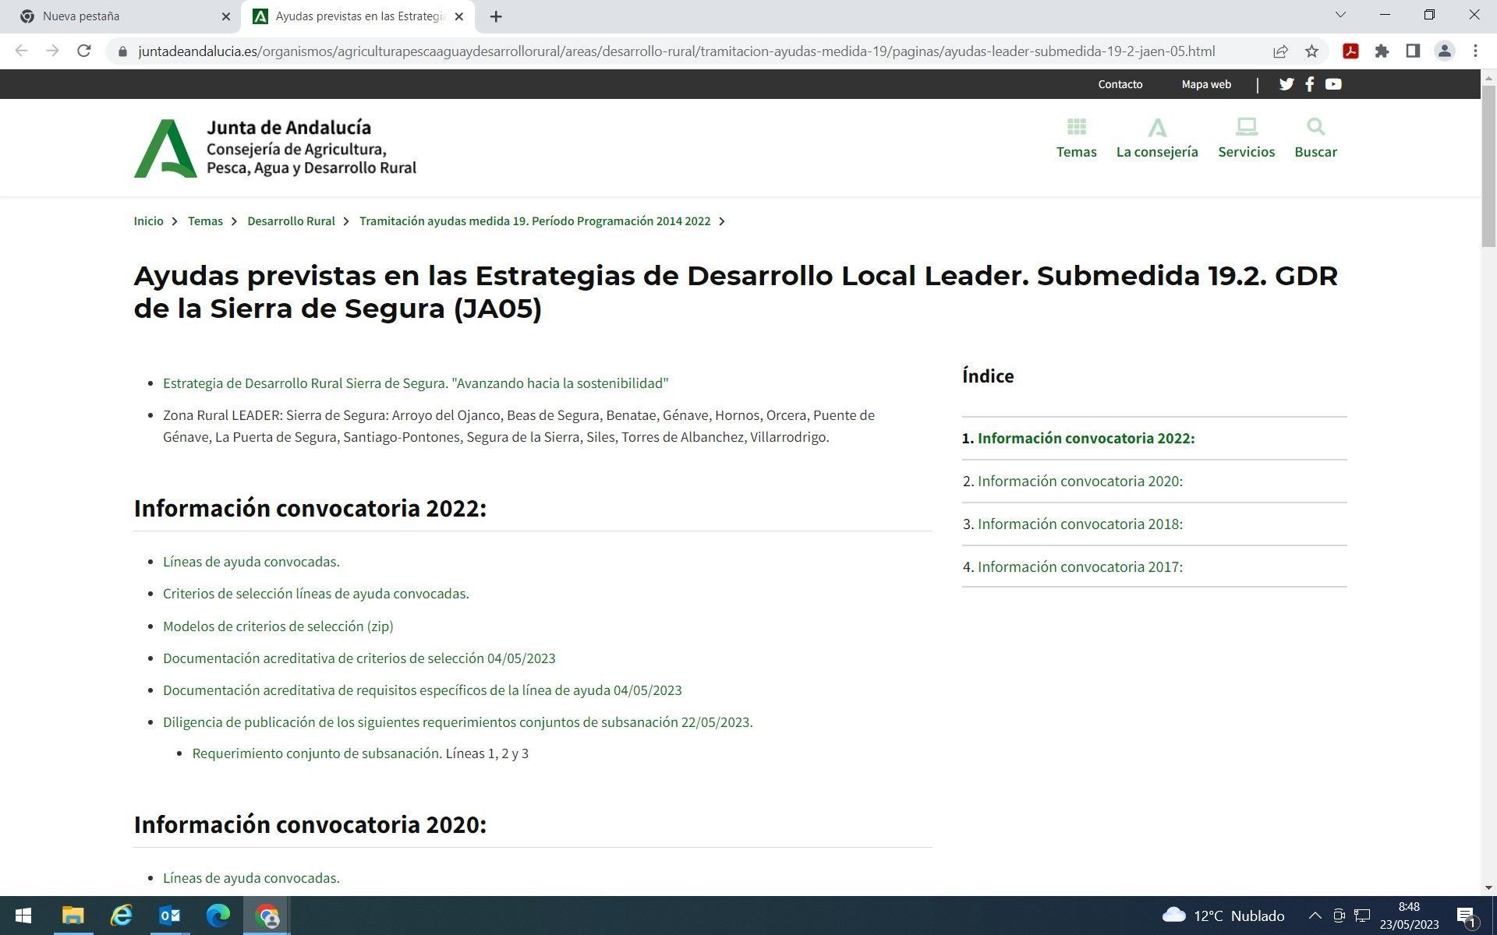Open Criterios de selección líneas de ayuda convocadas
Image resolution: width=1497 pixels, height=935 pixels.
click(316, 594)
